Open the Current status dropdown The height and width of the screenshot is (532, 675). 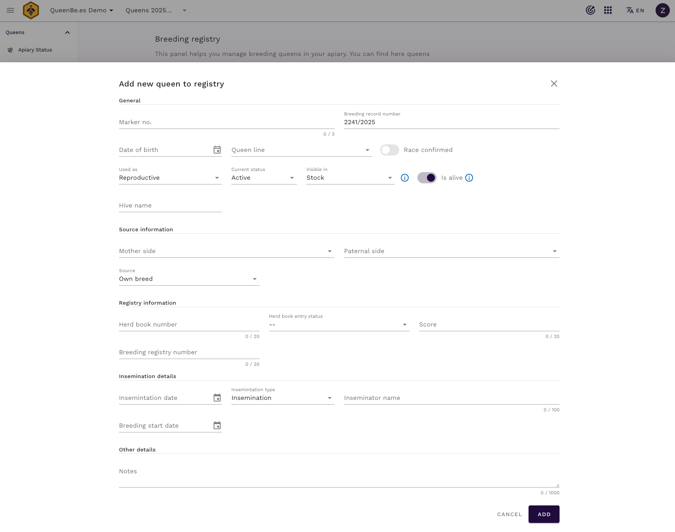(263, 178)
